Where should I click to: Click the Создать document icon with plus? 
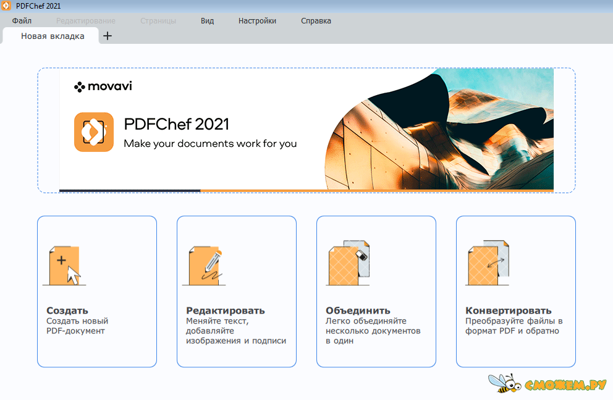(x=64, y=265)
